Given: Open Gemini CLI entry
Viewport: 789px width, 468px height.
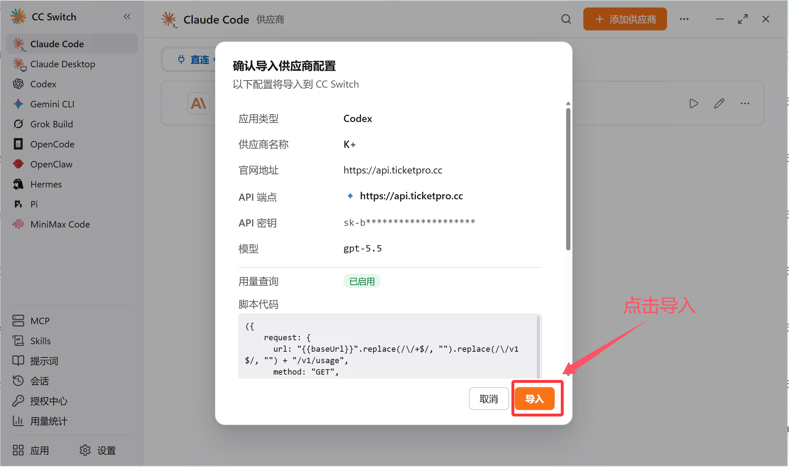Looking at the screenshot, I should 72,104.
